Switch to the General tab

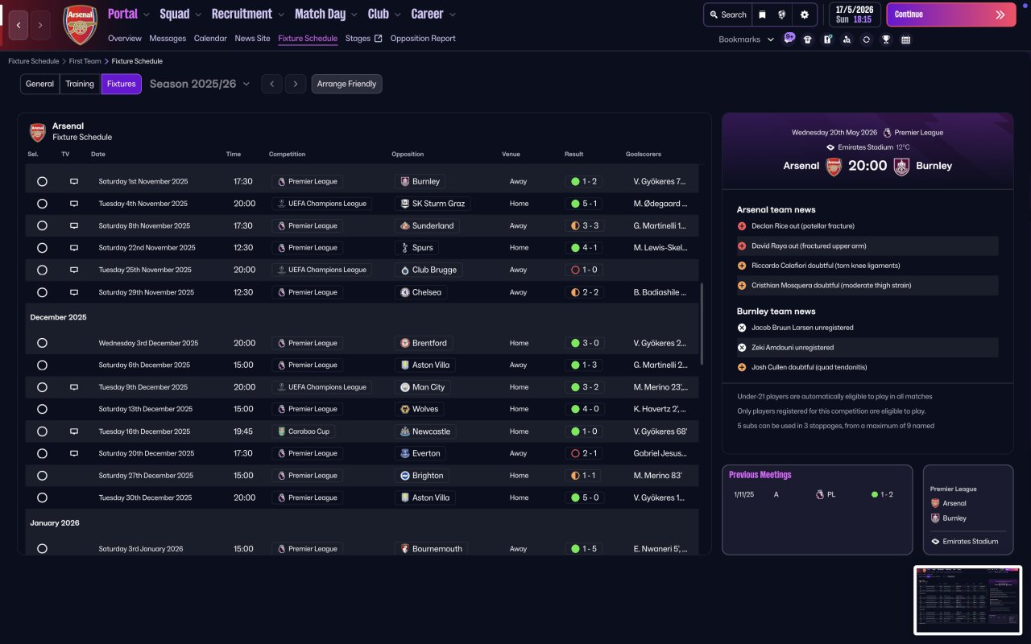pyautogui.click(x=39, y=84)
